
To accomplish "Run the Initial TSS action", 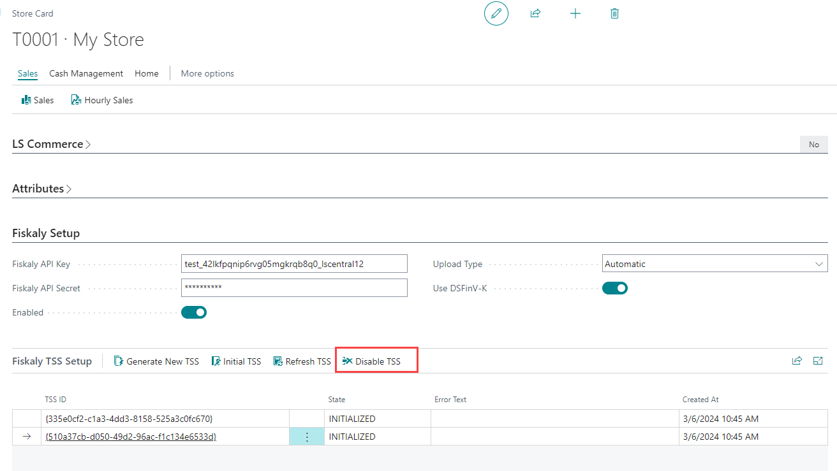I will point(236,361).
